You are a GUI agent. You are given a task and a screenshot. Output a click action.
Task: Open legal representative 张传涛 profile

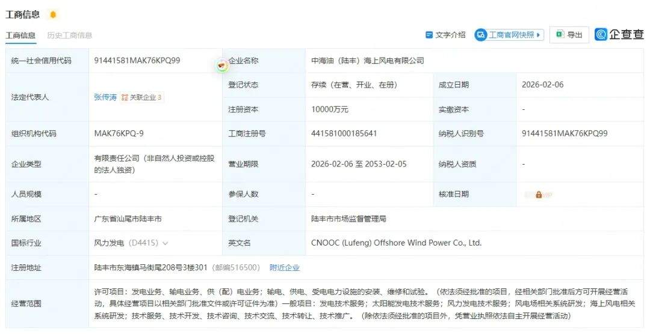pos(105,97)
